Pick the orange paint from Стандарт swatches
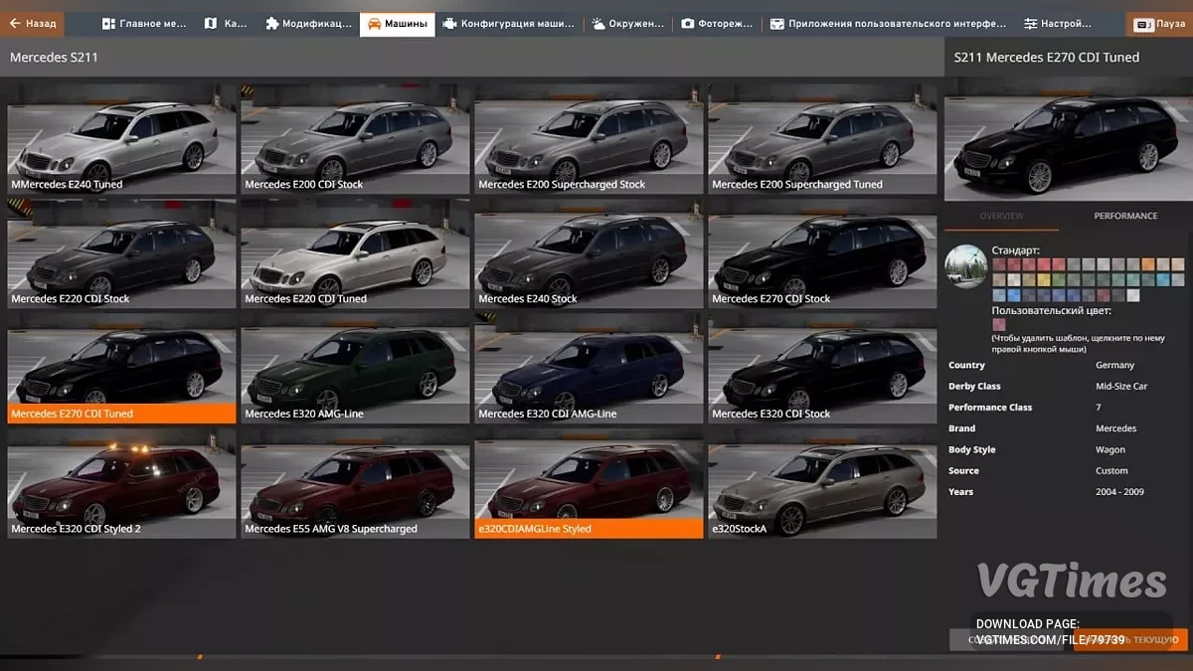Viewport: 1193px width, 671px height. (x=1148, y=263)
